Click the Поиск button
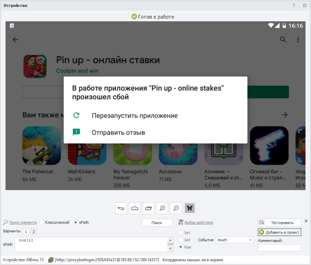Viewport: 311px width, 265px height. [157, 223]
